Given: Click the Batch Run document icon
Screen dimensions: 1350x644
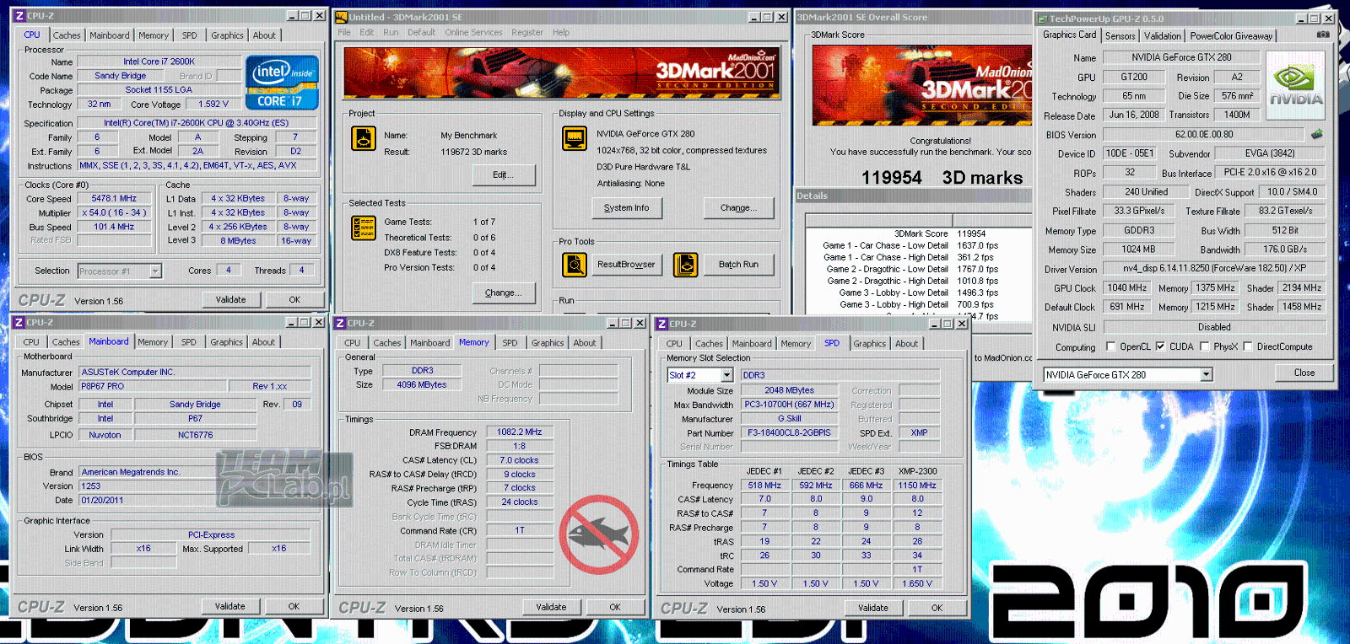Looking at the screenshot, I should tap(685, 265).
